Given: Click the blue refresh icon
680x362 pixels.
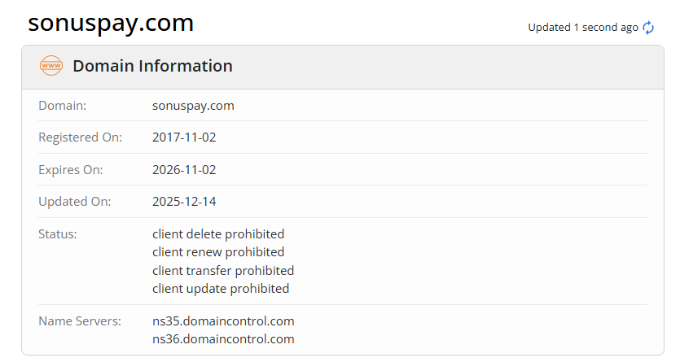Looking at the screenshot, I should (x=648, y=28).
